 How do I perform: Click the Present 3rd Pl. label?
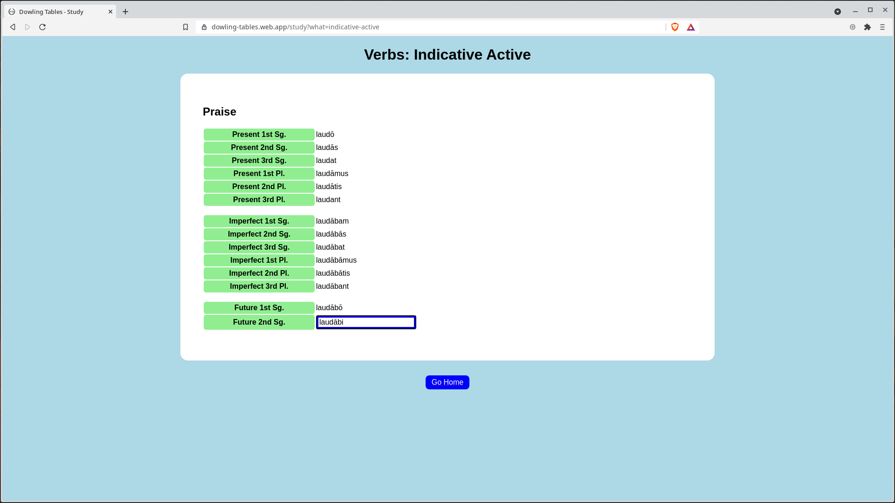[x=259, y=200]
